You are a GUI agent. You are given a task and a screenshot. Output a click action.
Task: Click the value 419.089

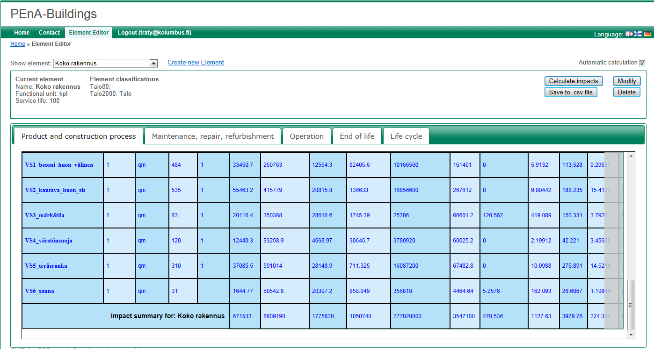(541, 215)
